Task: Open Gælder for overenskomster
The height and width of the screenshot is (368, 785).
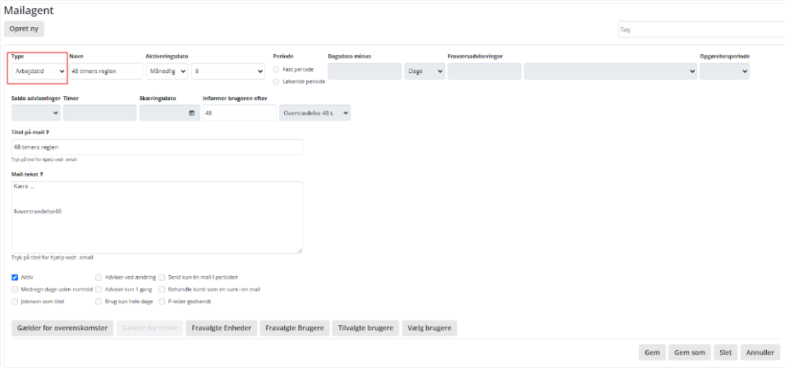Action: click(62, 329)
